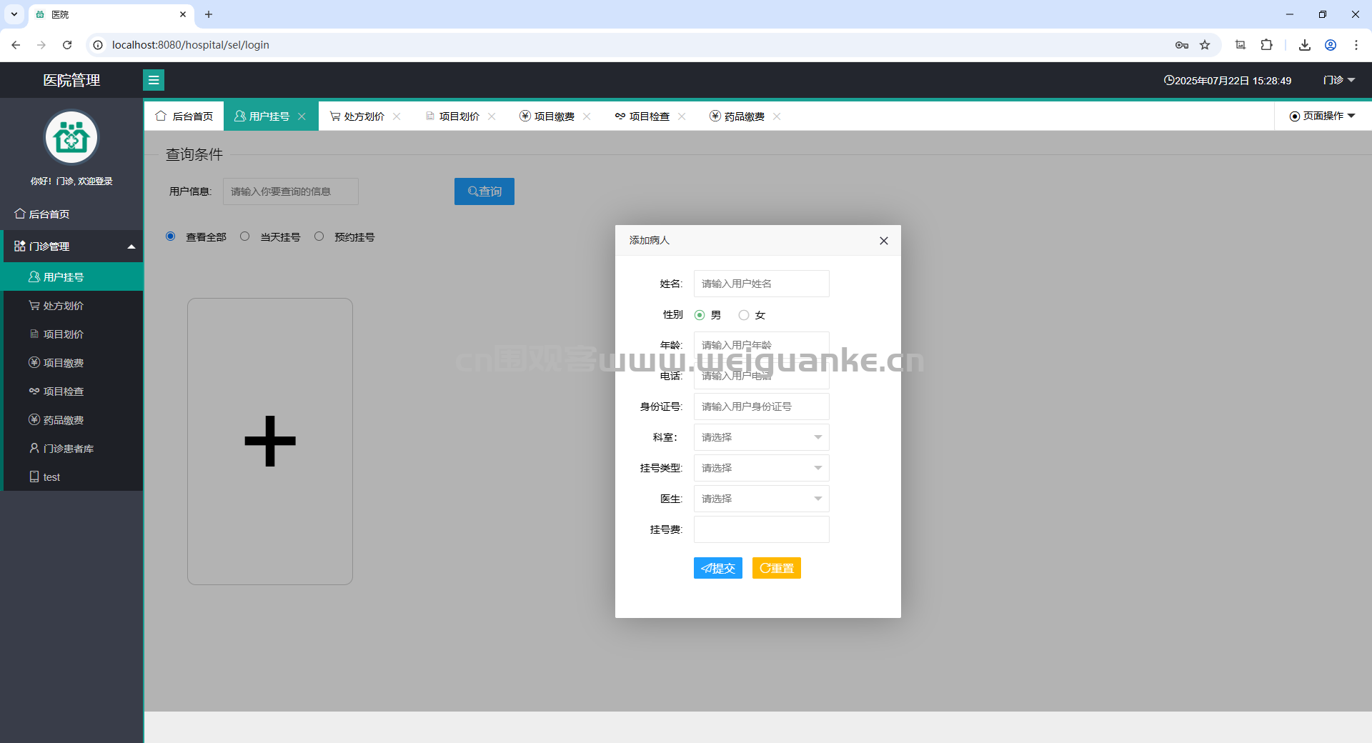1372x743 pixels.
Task: Open 项目划价 in the sidebar
Action: (x=73, y=334)
